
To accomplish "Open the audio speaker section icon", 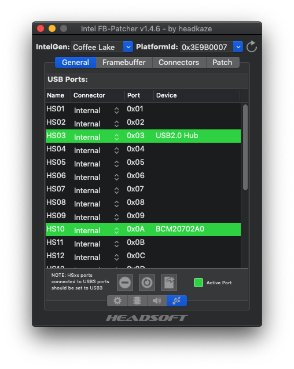I will tap(157, 301).
